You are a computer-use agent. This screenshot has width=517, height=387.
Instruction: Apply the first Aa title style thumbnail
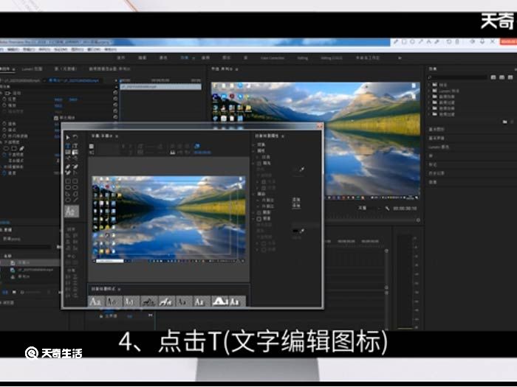click(x=95, y=301)
